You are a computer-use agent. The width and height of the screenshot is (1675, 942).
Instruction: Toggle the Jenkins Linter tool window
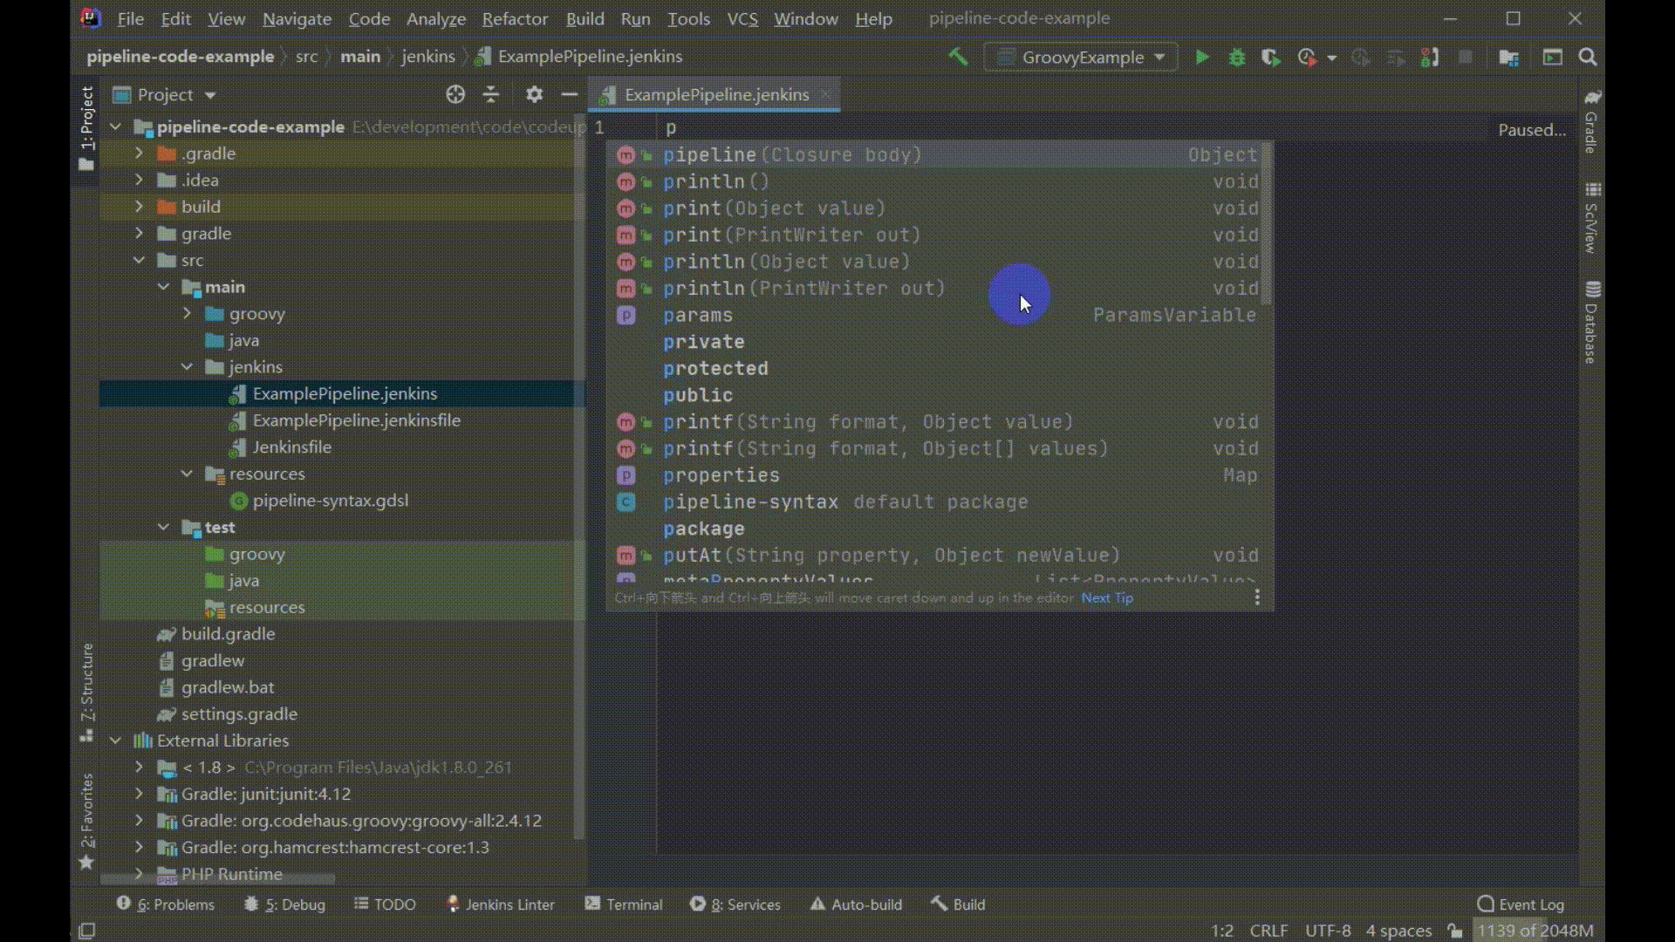pos(500,904)
